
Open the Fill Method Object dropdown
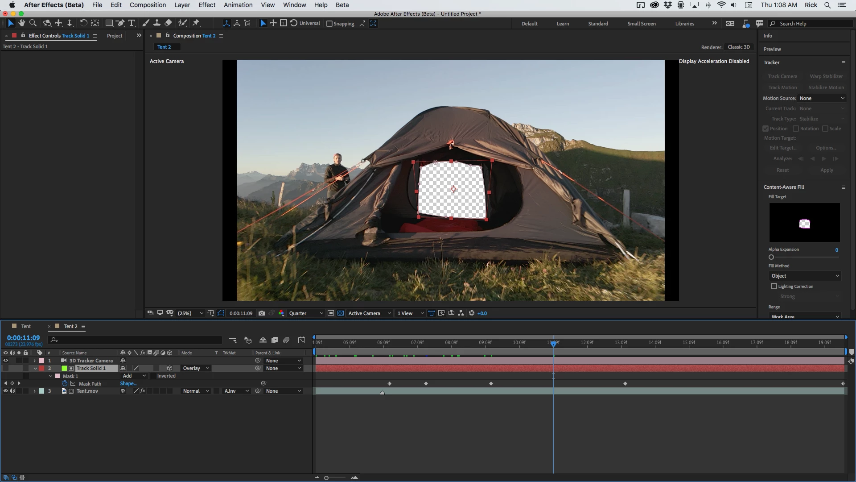click(804, 276)
